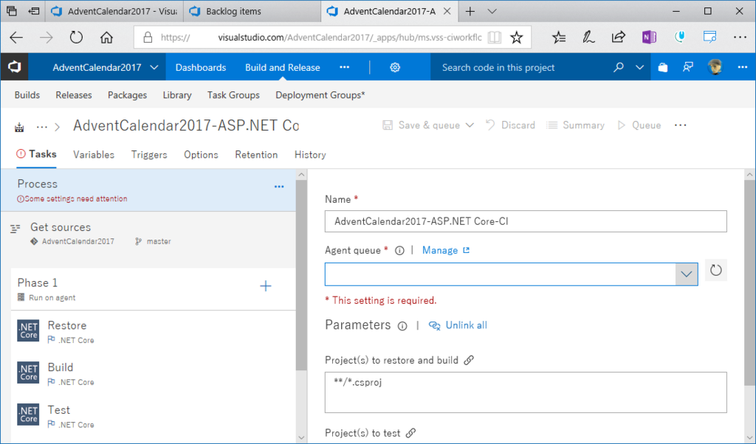Show Parameters info icon
Screen dimensions: 756x444
click(402, 326)
